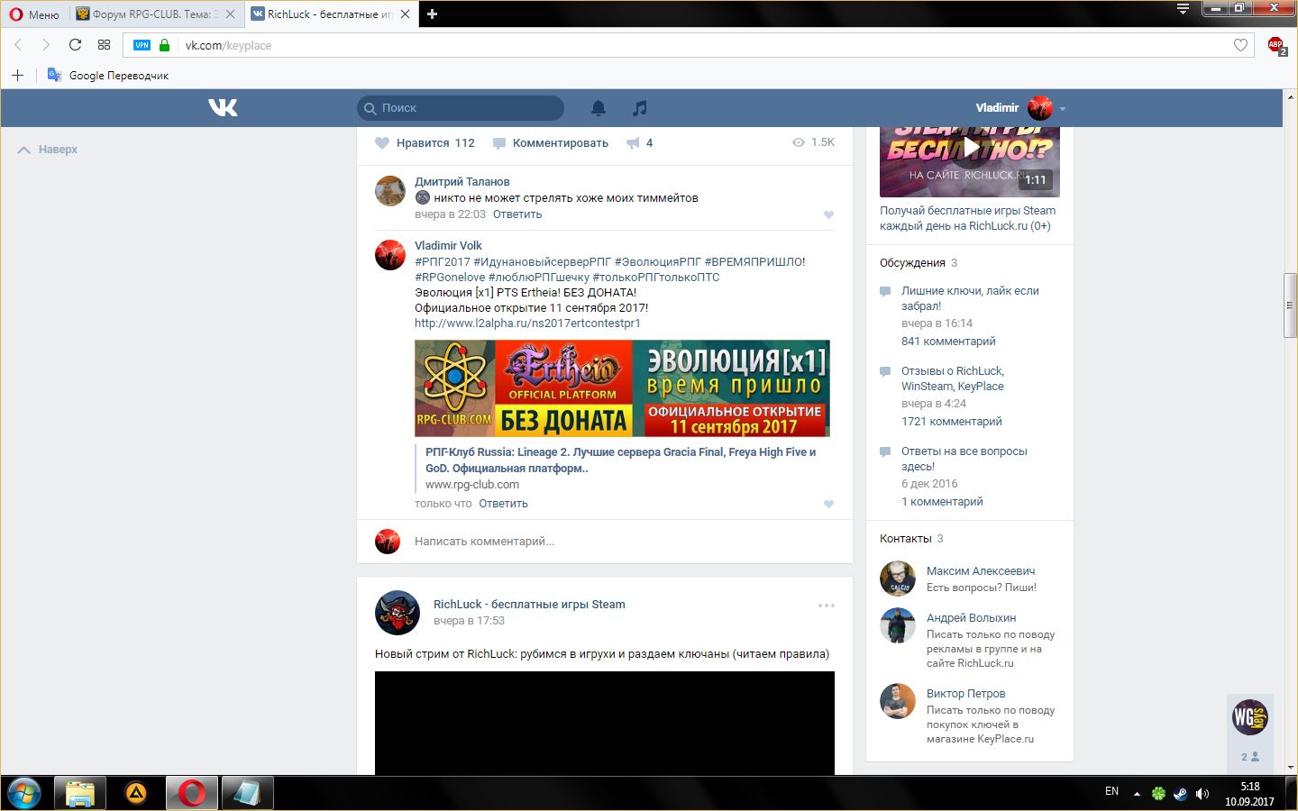The height and width of the screenshot is (811, 1298).
Task: Open Виктор Петров contact
Action: point(965,694)
